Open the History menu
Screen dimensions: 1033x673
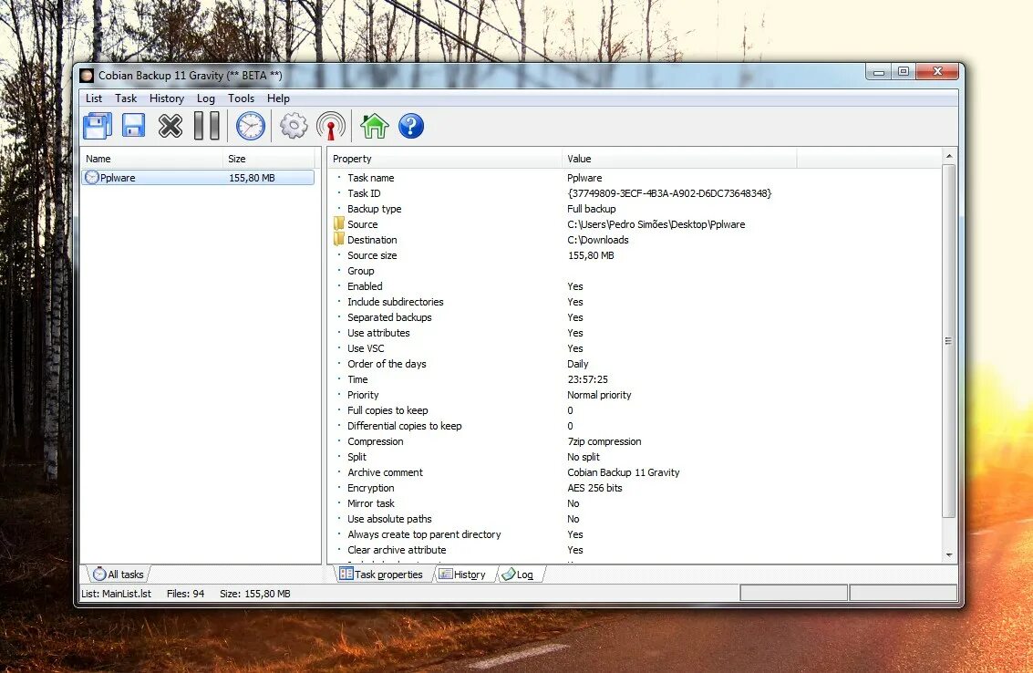(167, 98)
